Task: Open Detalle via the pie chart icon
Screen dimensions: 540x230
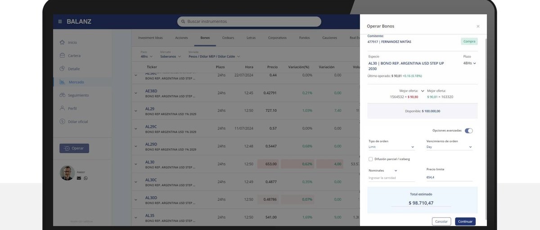Action: 62,69
